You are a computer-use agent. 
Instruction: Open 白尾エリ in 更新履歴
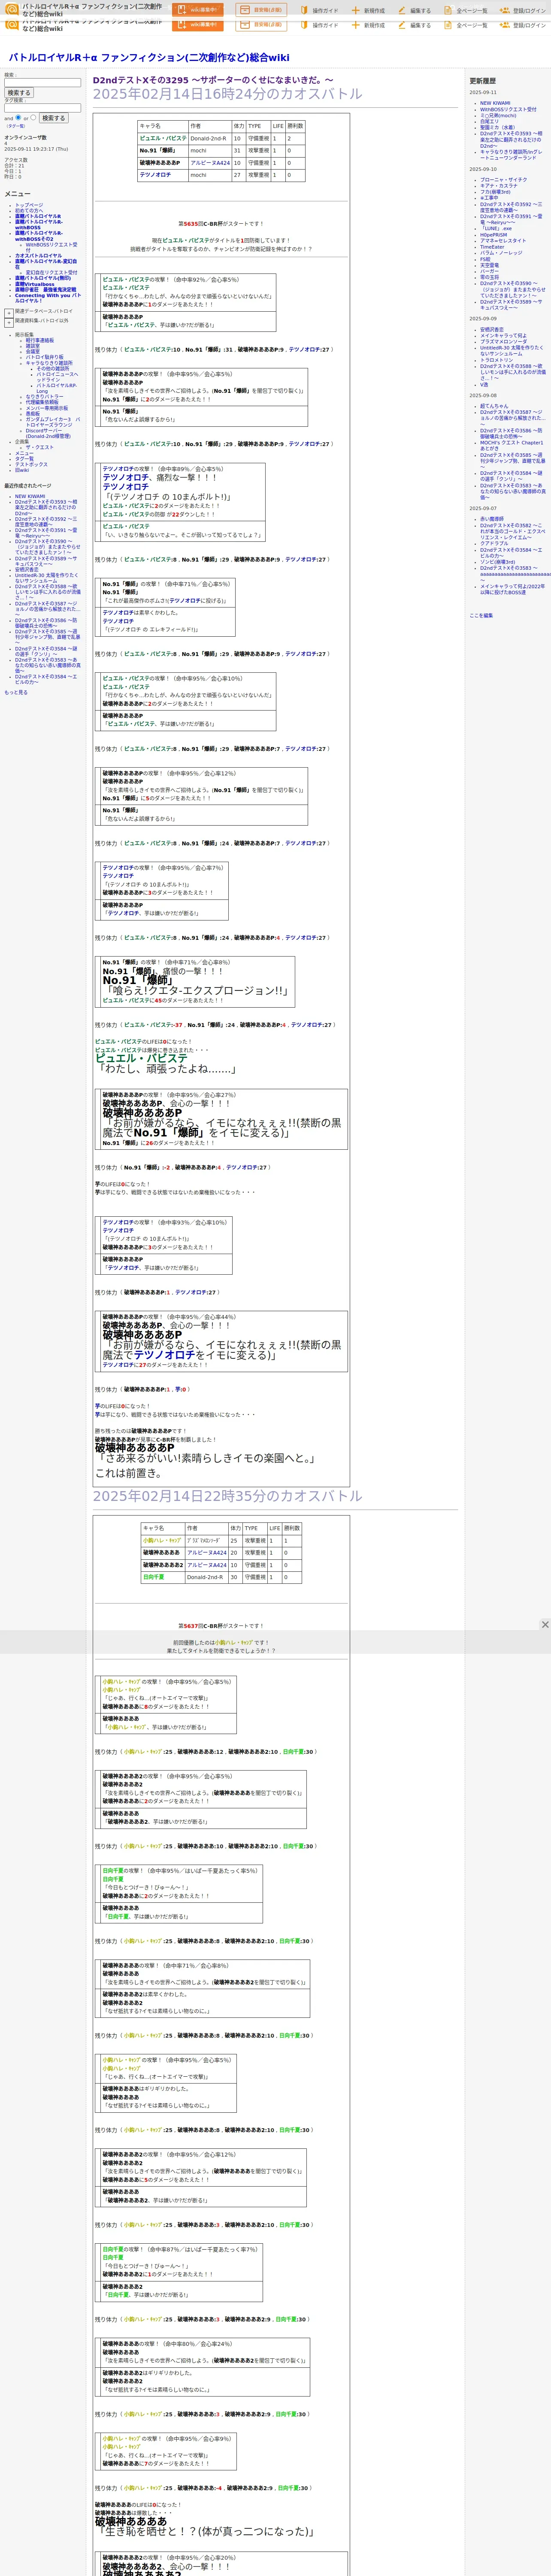[489, 121]
